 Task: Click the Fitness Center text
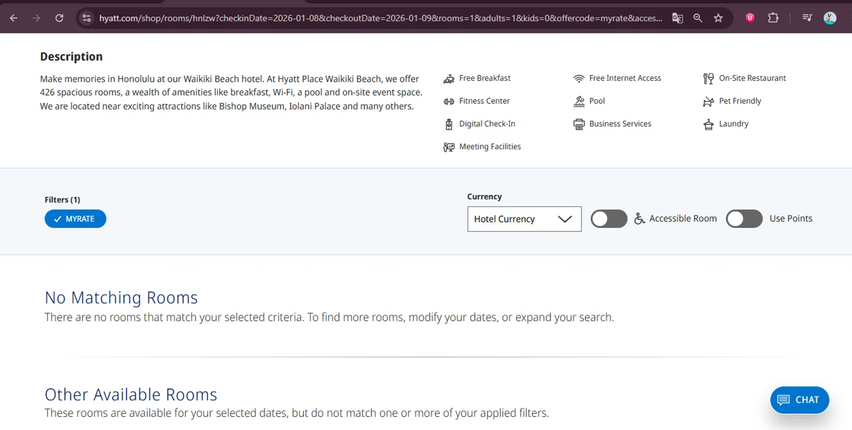(x=485, y=101)
